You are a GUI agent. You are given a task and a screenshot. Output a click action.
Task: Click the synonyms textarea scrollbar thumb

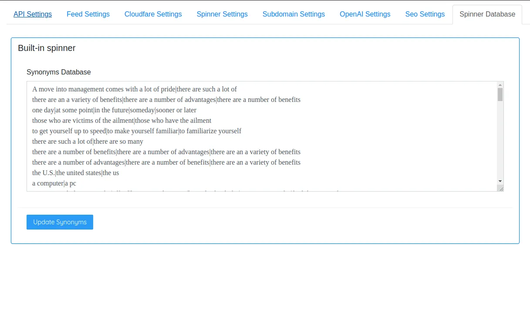coord(500,95)
